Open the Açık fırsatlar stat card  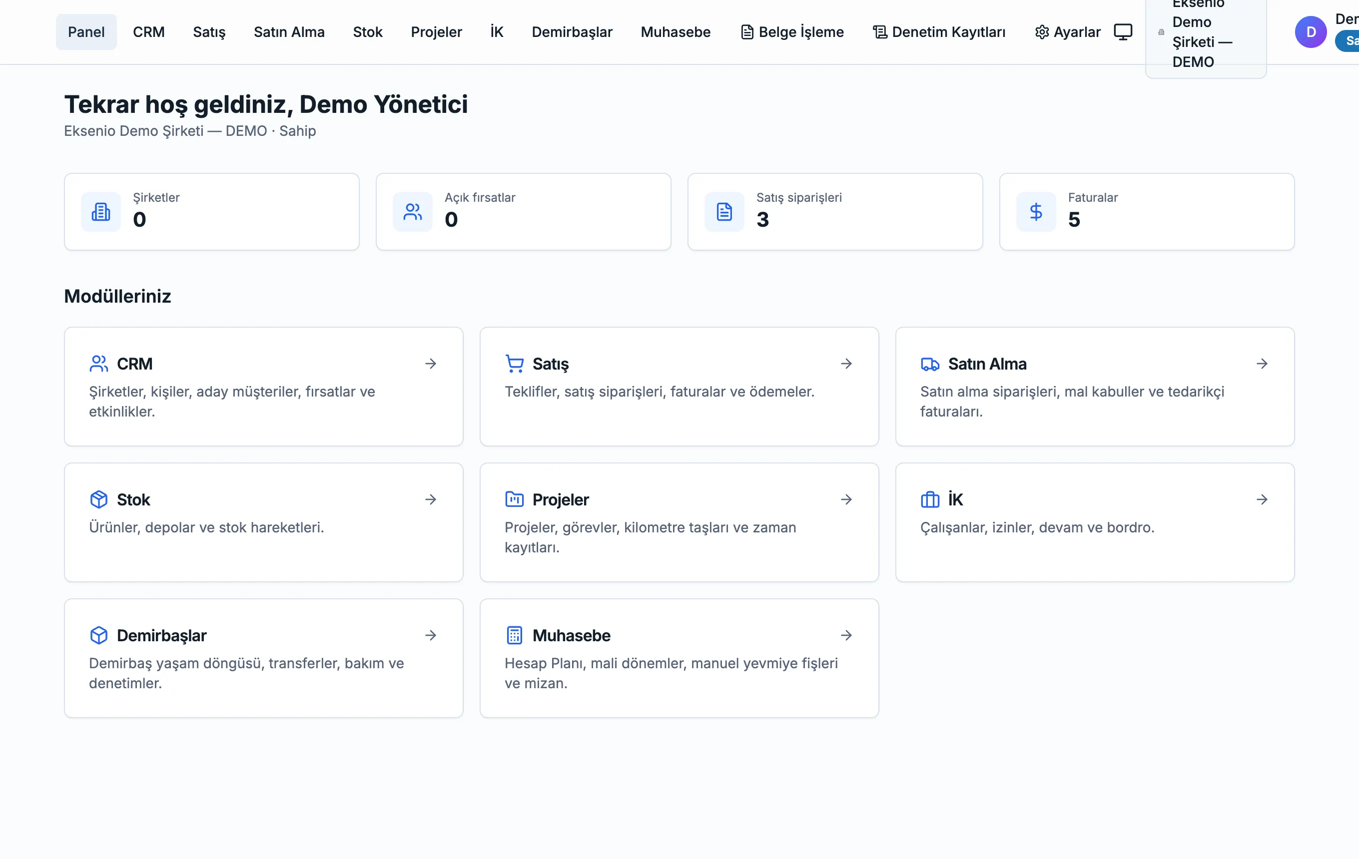[523, 212]
